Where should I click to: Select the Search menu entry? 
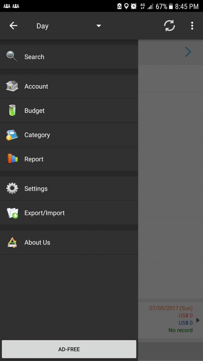34,57
